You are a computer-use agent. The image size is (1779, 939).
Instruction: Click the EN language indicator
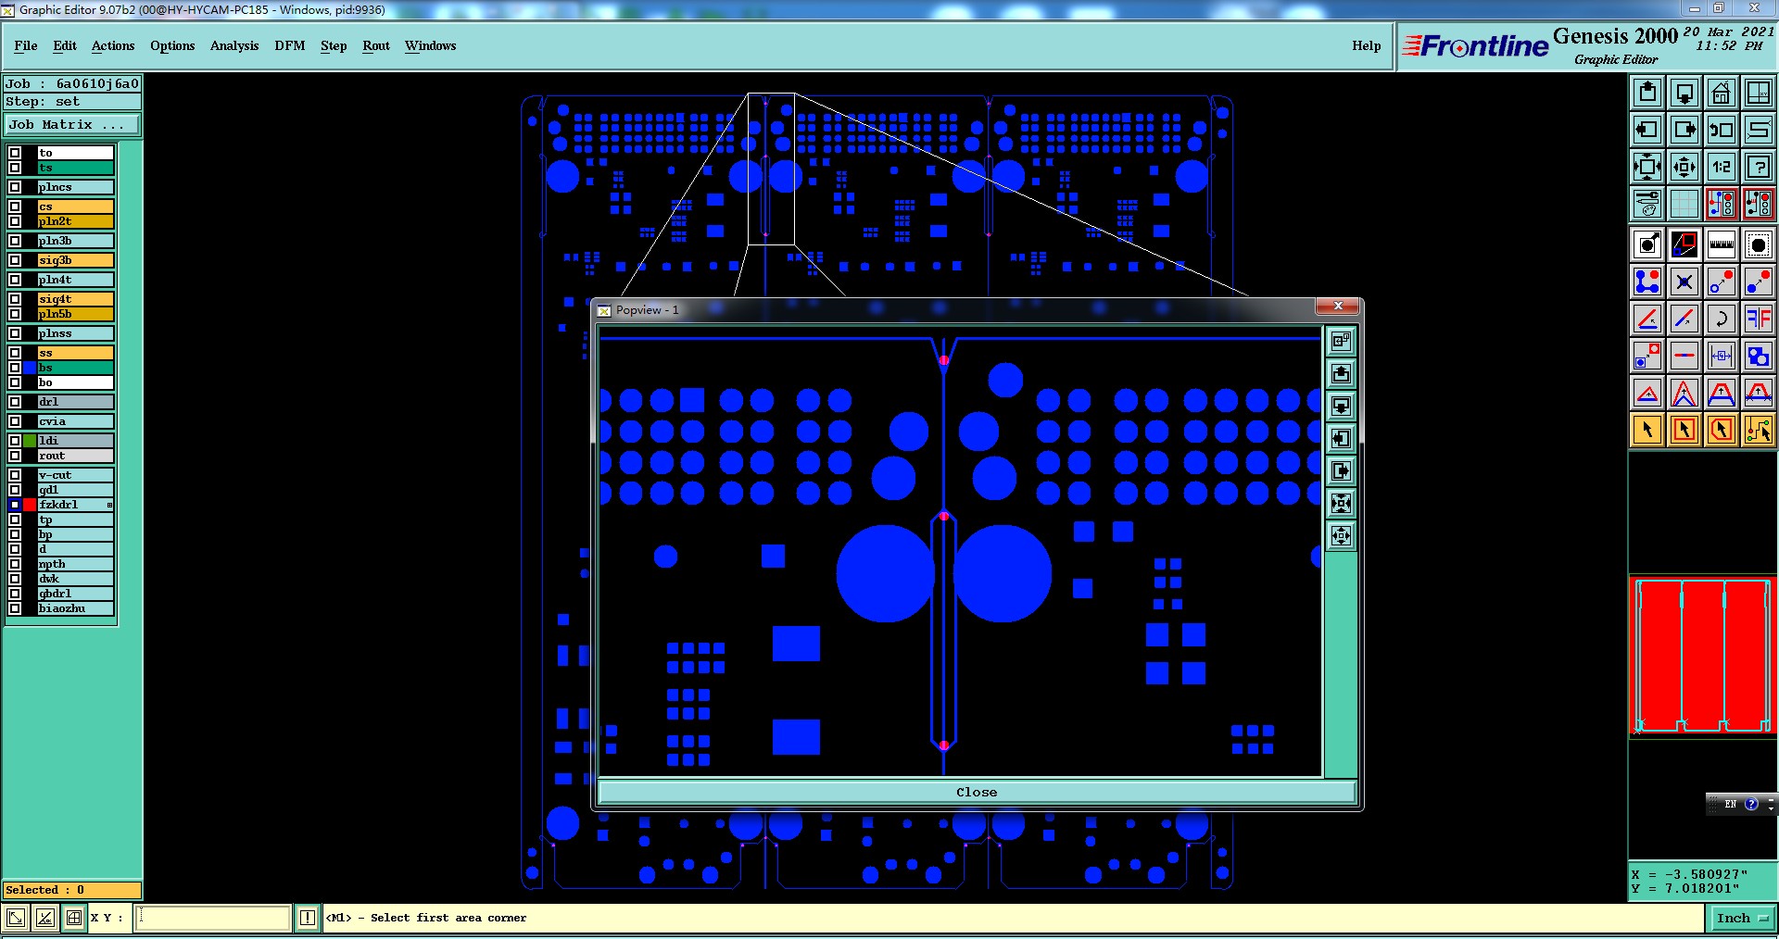pyautogui.click(x=1730, y=805)
